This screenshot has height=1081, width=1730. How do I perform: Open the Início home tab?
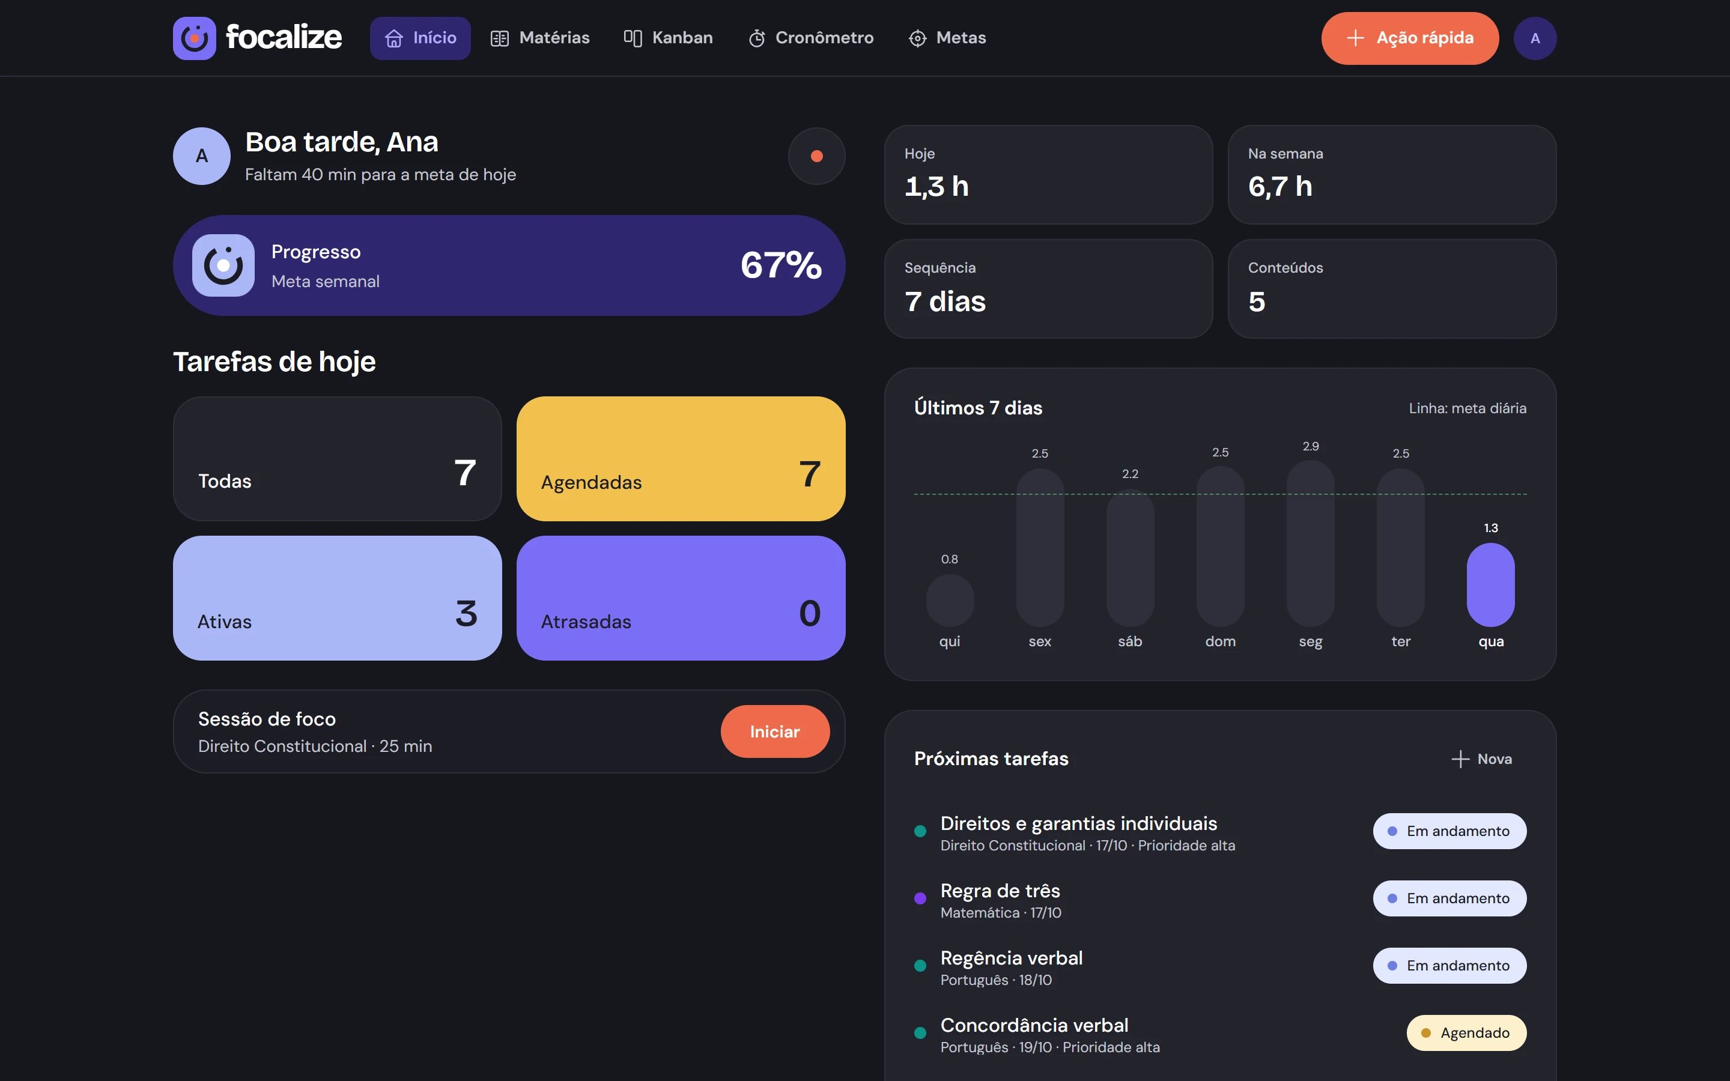[x=420, y=38]
